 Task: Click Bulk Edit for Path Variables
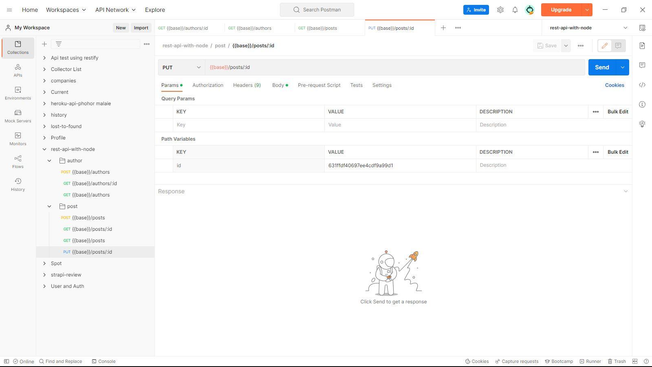tap(618, 152)
